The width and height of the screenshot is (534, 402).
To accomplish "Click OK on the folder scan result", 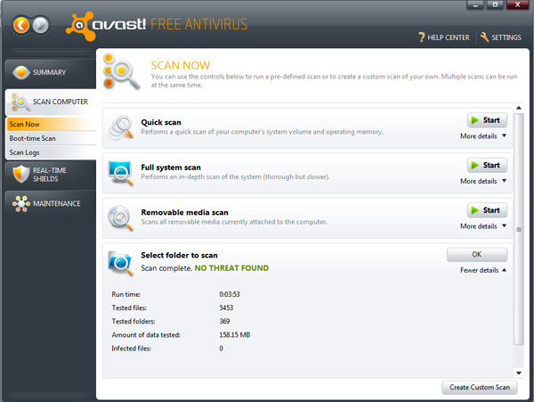I will click(x=477, y=254).
